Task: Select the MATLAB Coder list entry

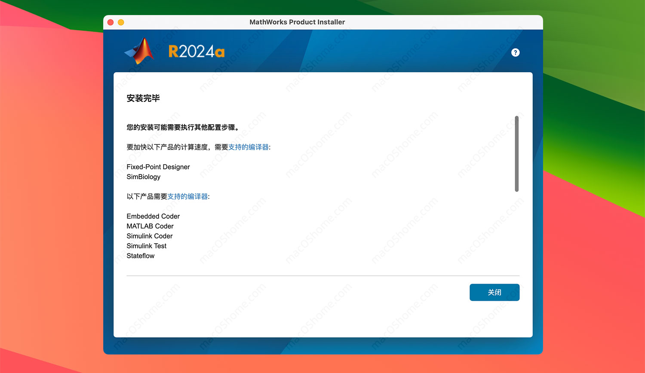Action: point(150,226)
